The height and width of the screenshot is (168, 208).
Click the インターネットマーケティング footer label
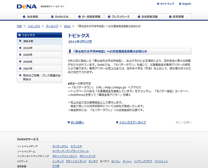33,156
